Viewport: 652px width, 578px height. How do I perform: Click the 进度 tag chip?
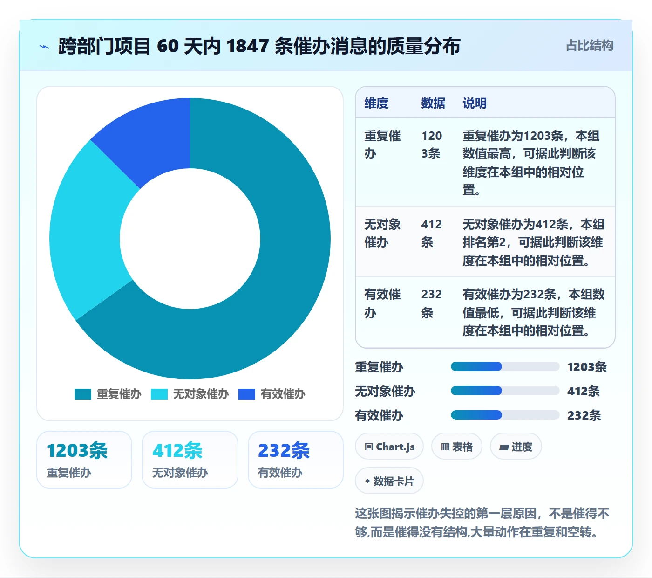(x=516, y=447)
